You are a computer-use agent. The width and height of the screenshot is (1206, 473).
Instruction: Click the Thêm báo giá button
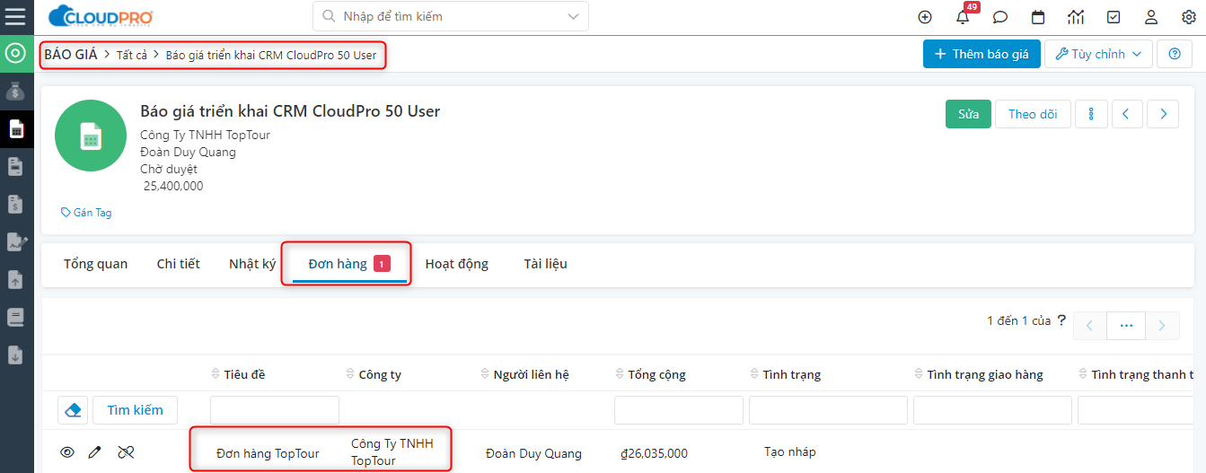(982, 54)
